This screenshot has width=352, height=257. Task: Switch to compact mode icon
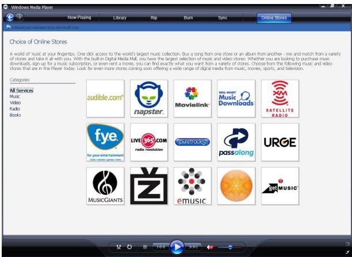coord(347,252)
